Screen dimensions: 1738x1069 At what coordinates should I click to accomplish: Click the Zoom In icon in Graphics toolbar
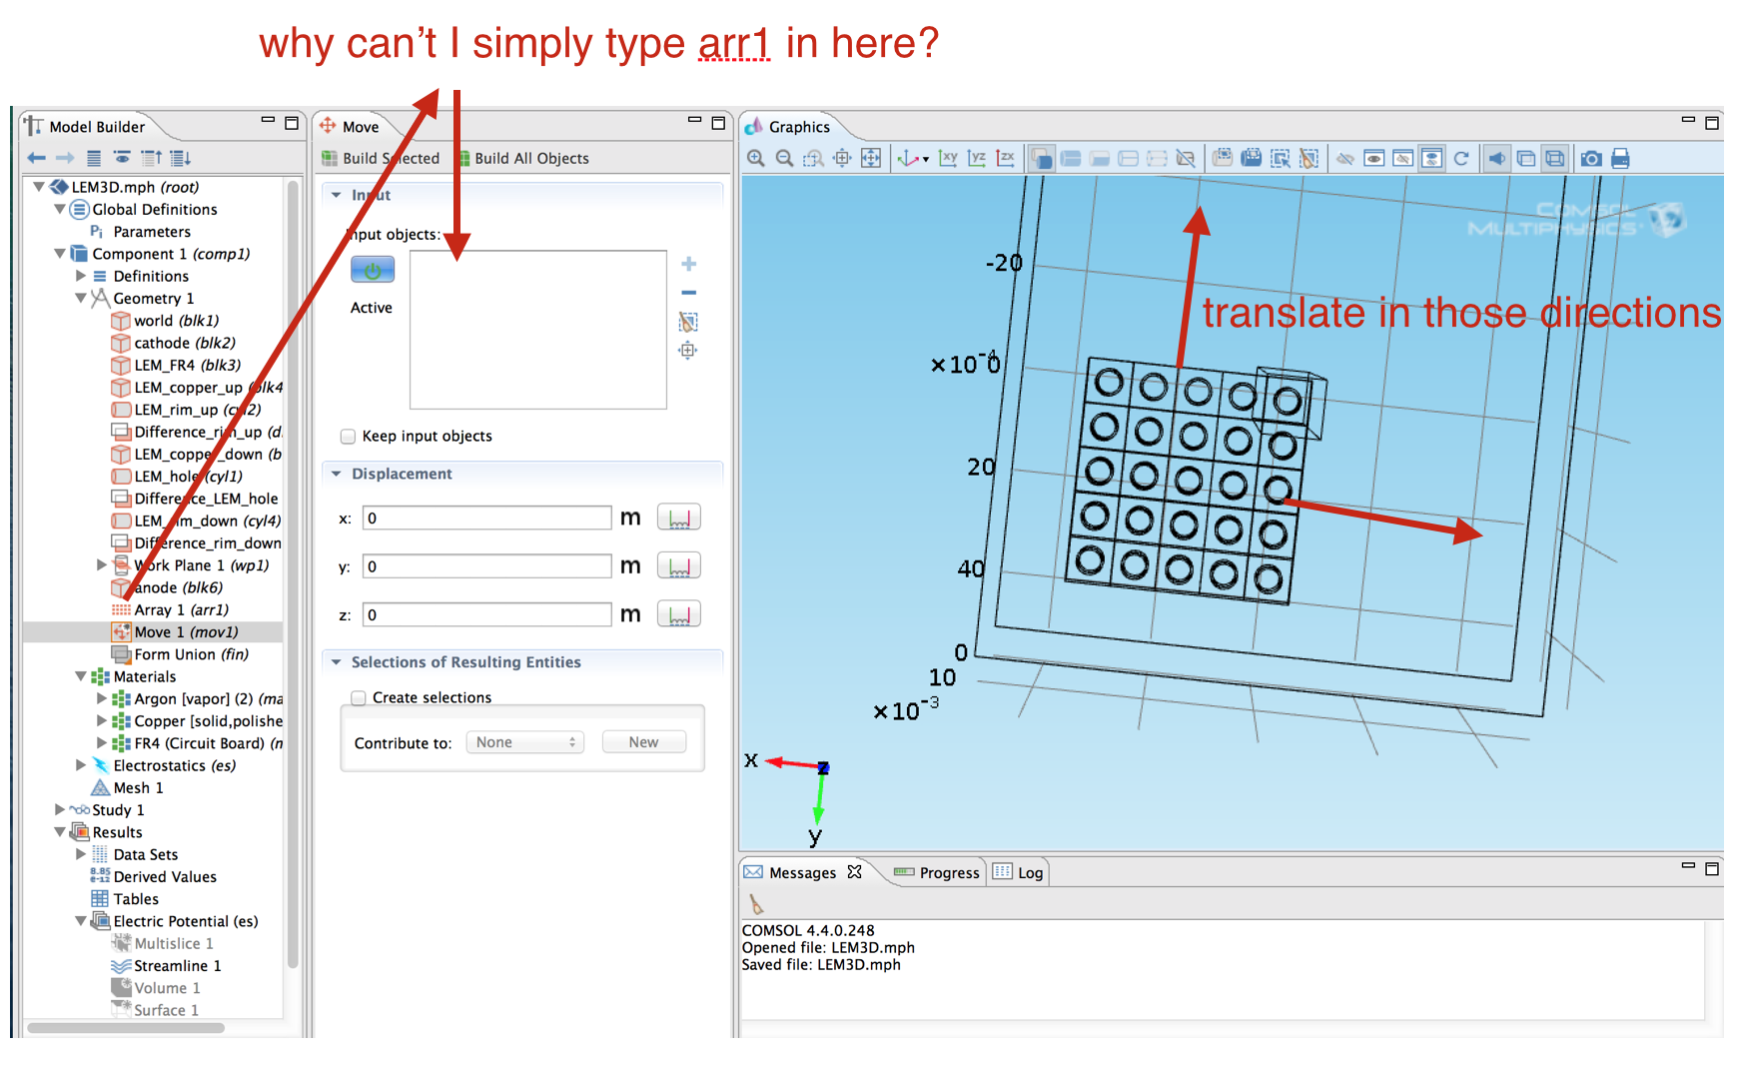click(756, 158)
